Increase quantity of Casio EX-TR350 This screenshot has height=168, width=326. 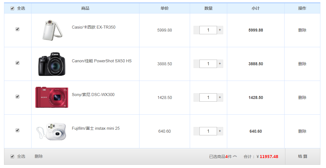pos(220,30)
